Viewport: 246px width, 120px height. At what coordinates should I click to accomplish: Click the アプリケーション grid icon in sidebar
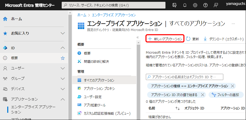click(5, 99)
